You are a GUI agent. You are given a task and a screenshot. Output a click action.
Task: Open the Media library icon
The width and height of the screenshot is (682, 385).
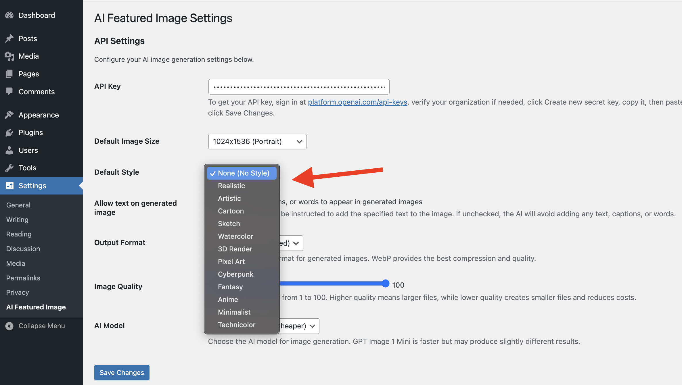pyautogui.click(x=9, y=56)
